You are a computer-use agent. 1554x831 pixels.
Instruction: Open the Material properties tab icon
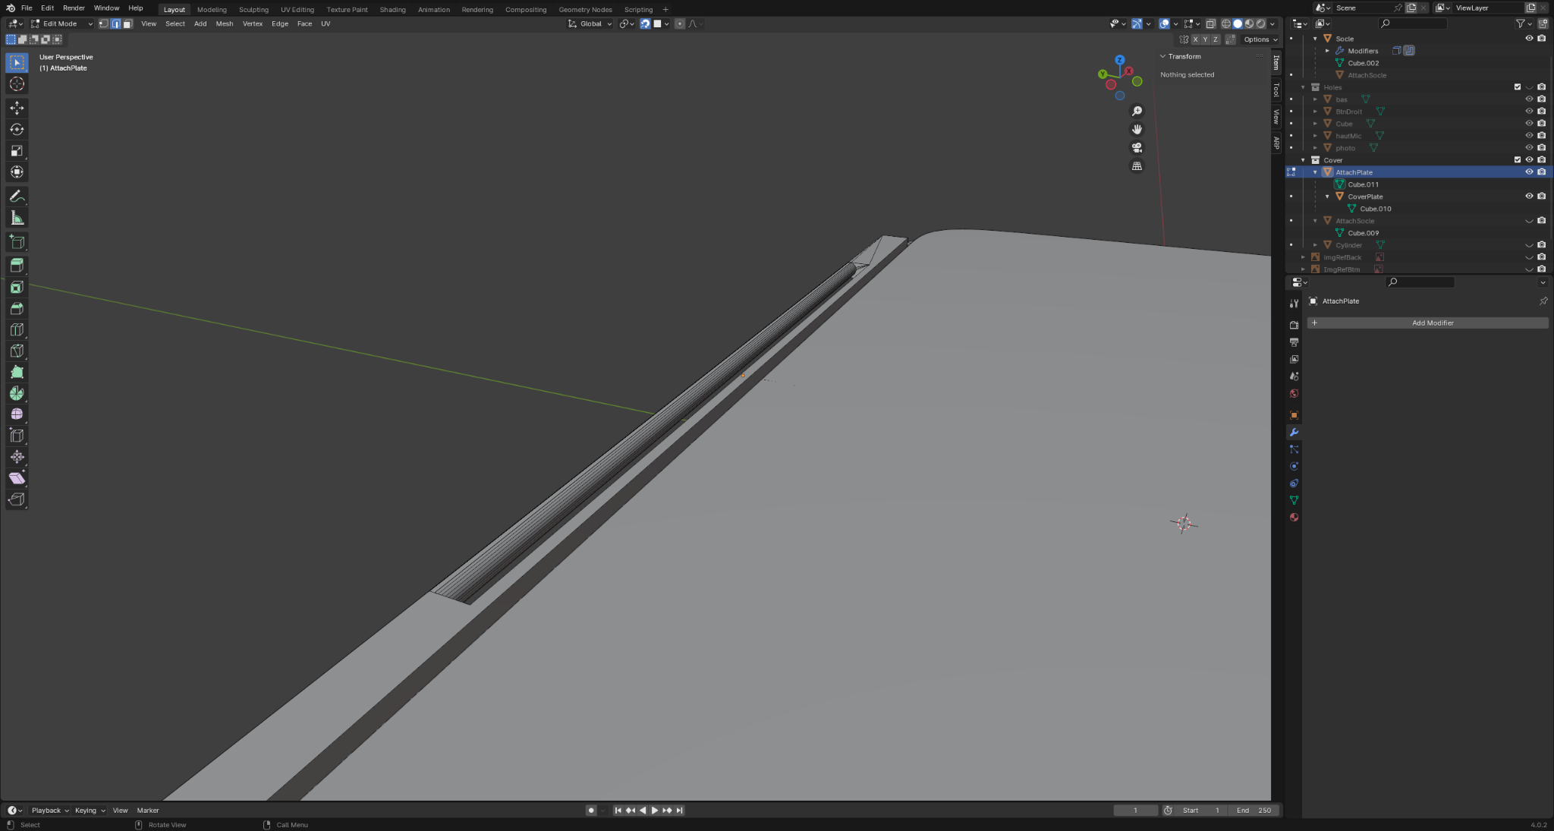pyautogui.click(x=1294, y=518)
